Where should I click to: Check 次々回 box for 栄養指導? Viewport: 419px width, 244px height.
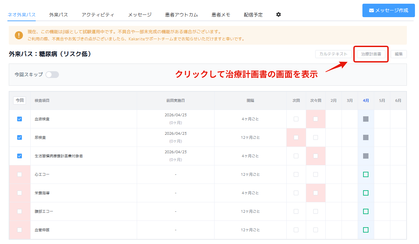[316, 193]
